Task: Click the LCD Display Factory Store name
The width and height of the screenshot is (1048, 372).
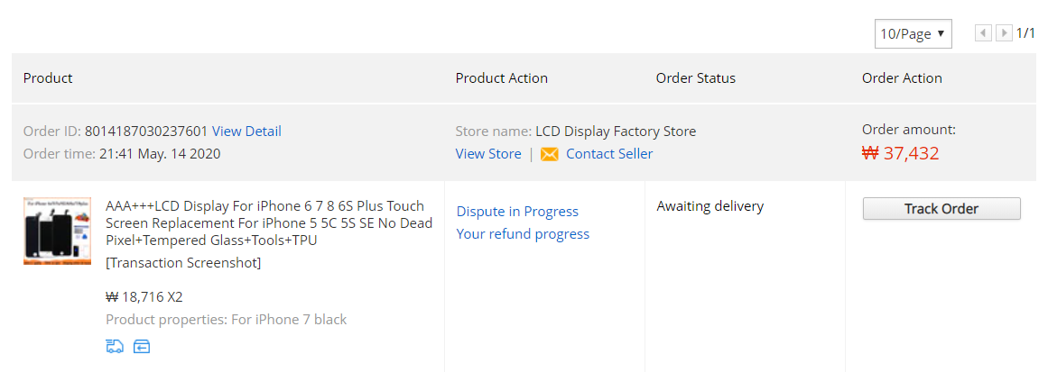Action: (616, 132)
